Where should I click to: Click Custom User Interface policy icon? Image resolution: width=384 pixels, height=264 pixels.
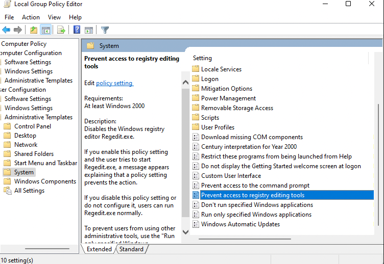click(x=196, y=175)
